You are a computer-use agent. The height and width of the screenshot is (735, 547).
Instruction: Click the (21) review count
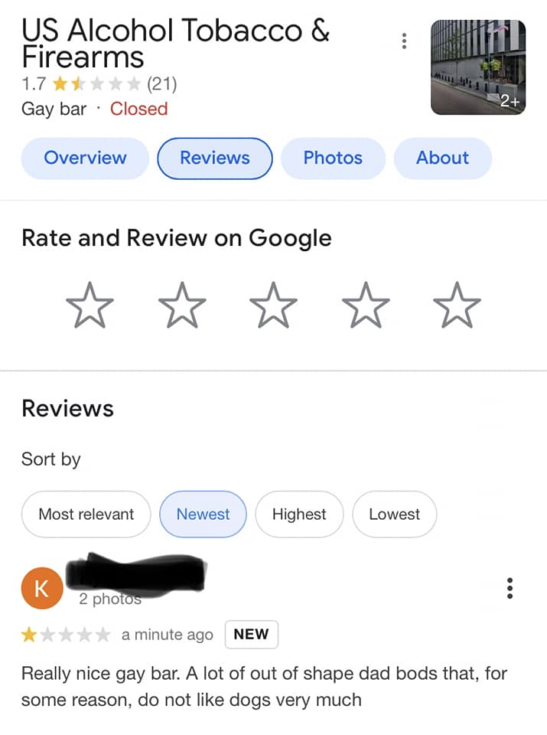point(161,84)
